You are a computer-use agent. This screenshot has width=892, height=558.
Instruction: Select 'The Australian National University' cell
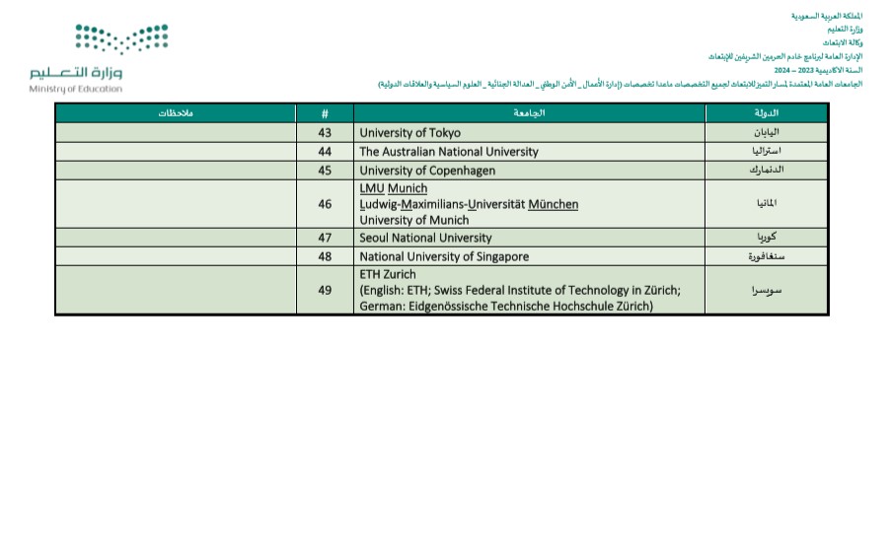[529, 152]
